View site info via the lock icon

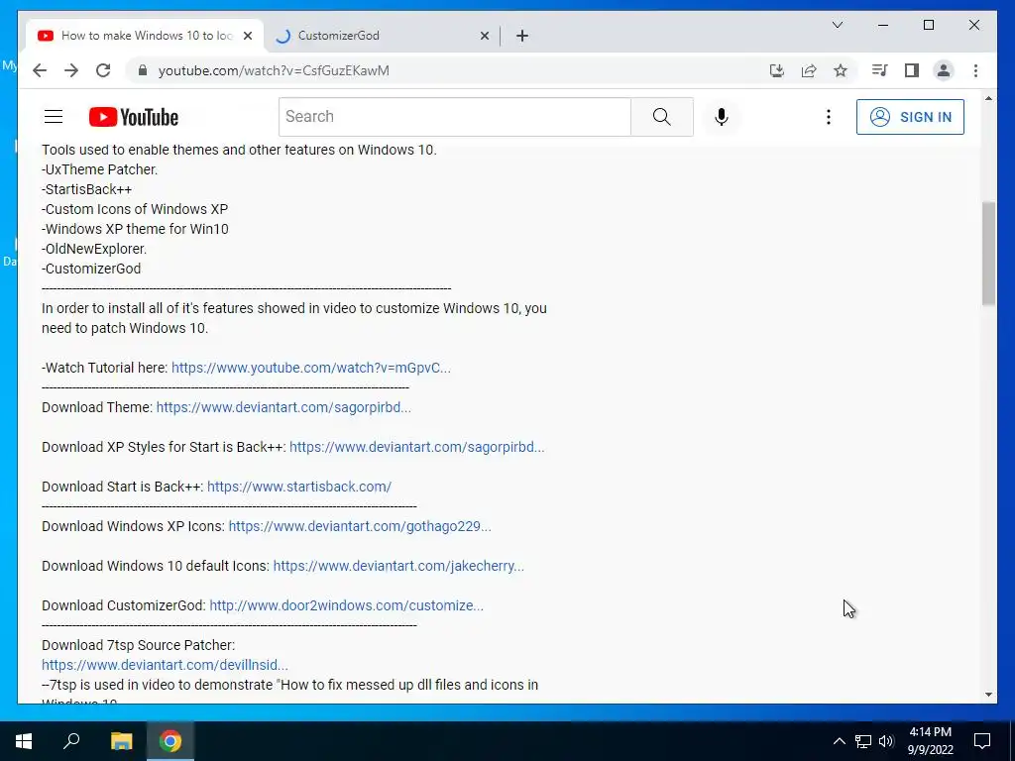point(143,70)
